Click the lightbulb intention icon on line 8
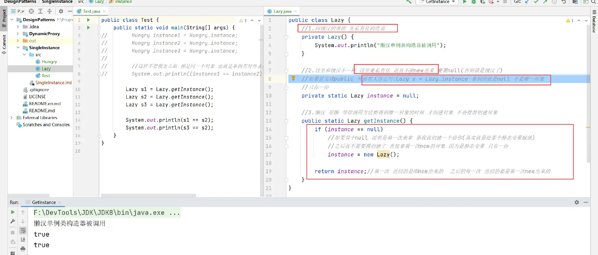 coord(293,78)
